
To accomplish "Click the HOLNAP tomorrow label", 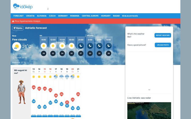I will [x=90, y=36].
